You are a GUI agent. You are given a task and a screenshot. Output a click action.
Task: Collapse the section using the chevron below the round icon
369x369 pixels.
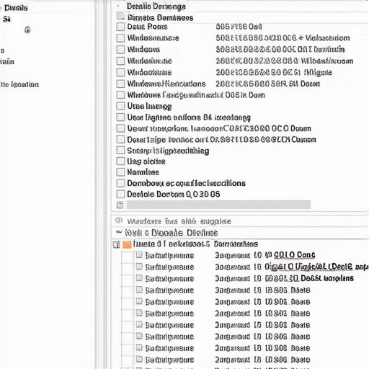tap(119, 232)
